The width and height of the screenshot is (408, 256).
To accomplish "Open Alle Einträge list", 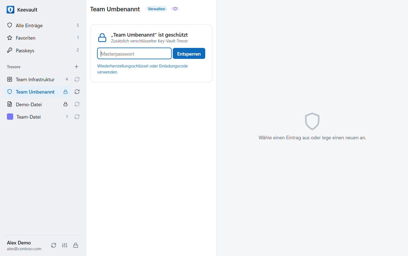I will pyautogui.click(x=43, y=25).
